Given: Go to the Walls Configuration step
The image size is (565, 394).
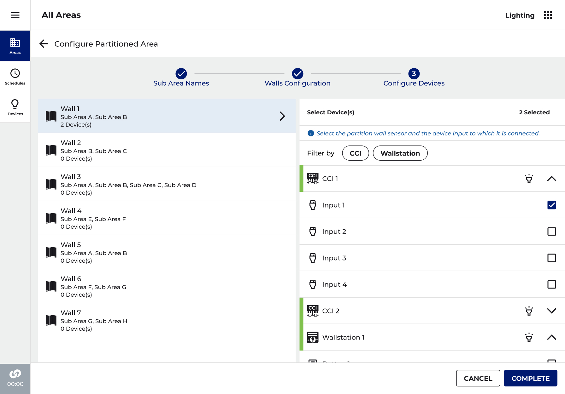Looking at the screenshot, I should (297, 77).
